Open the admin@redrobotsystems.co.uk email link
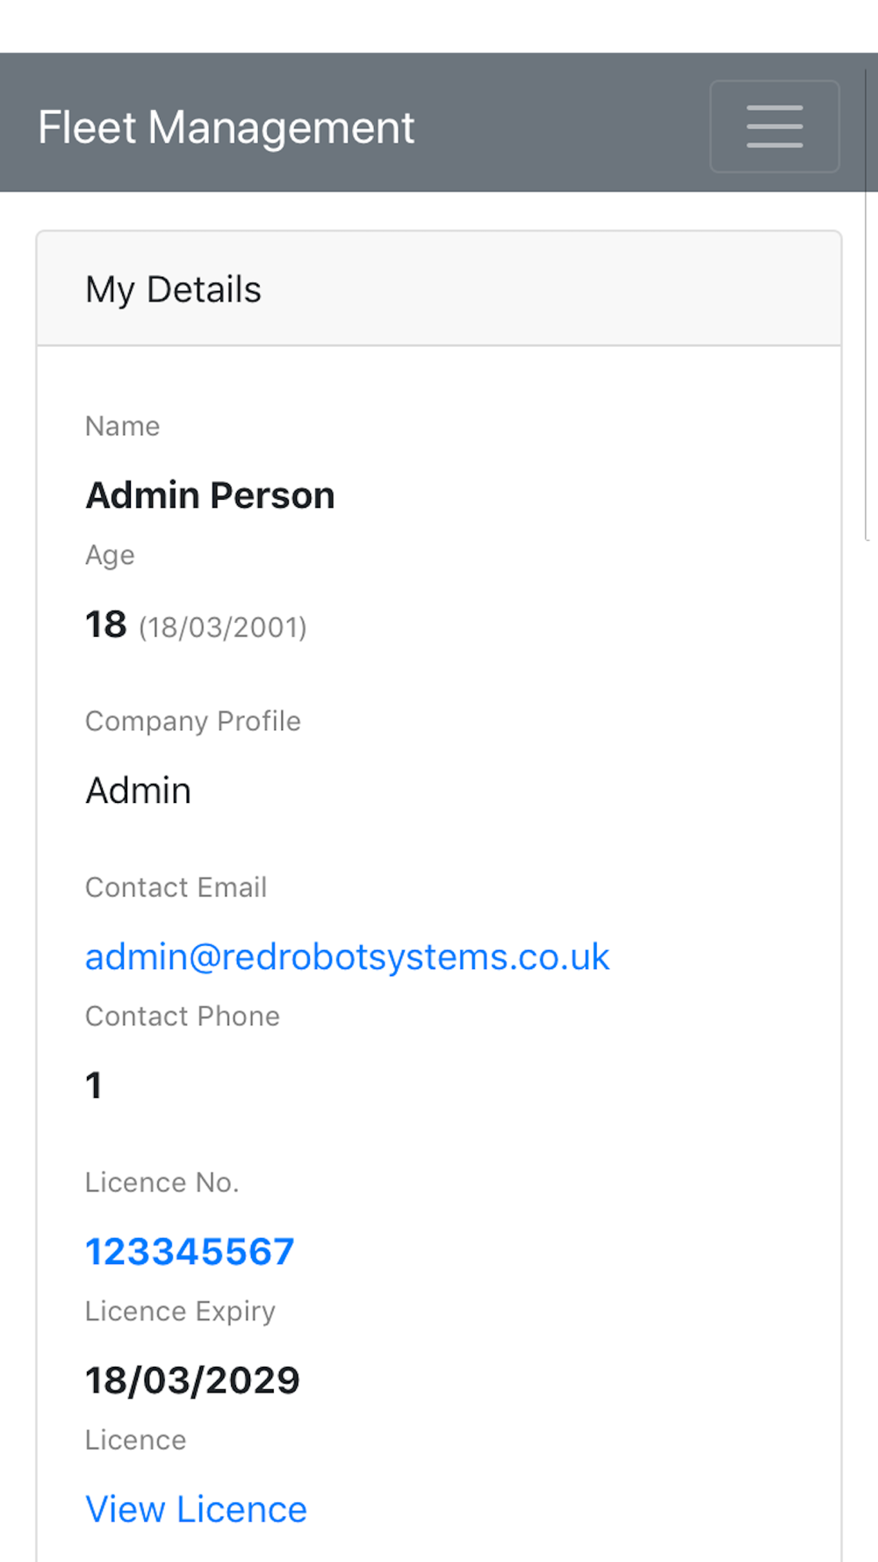Image resolution: width=878 pixels, height=1562 pixels. 347,957
